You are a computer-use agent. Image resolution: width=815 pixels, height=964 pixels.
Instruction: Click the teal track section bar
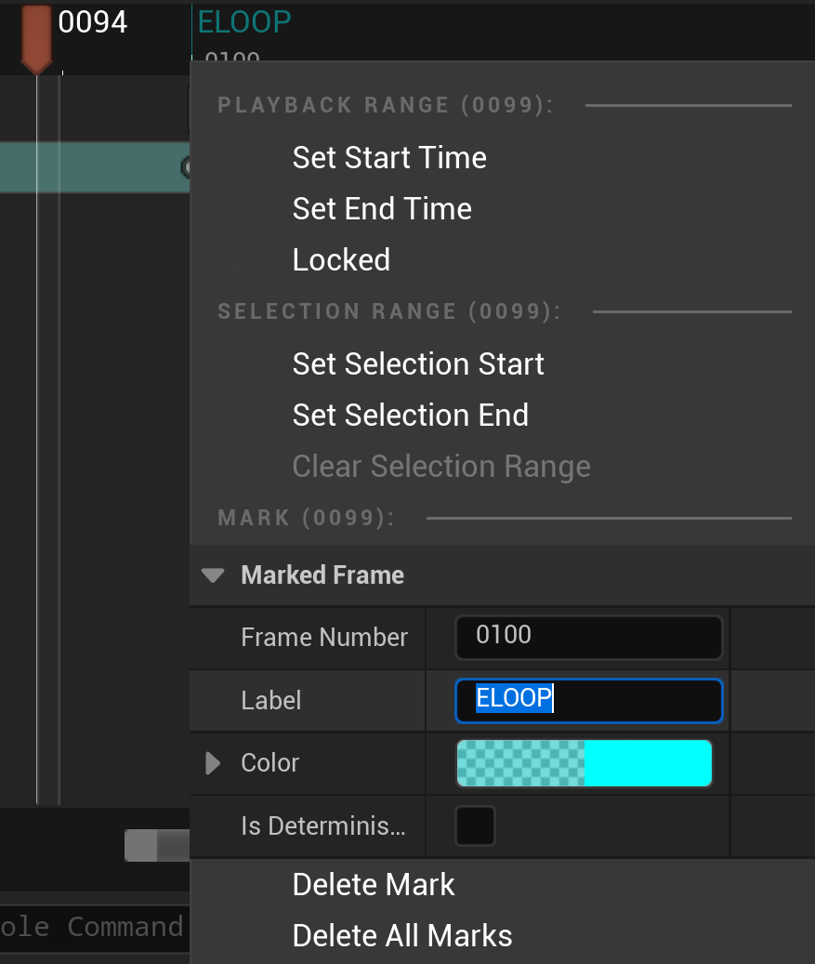coord(93,167)
